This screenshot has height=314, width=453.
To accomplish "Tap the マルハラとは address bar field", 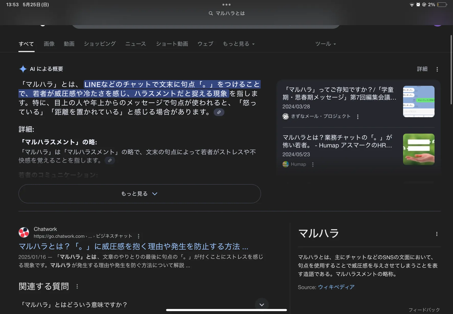I will tap(227, 13).
